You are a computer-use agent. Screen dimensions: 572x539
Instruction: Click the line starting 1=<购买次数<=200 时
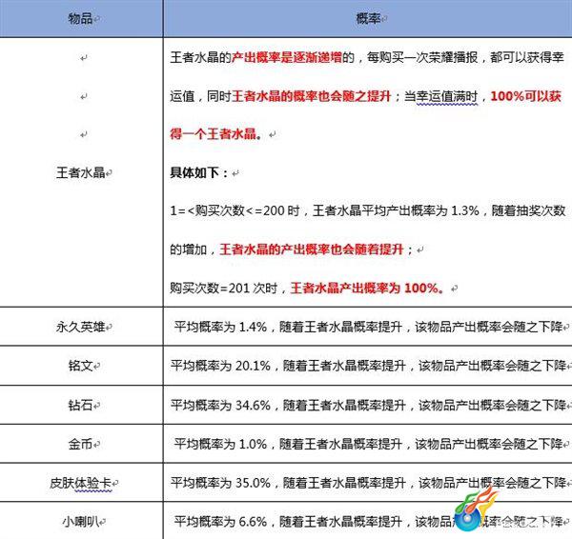pos(368,210)
